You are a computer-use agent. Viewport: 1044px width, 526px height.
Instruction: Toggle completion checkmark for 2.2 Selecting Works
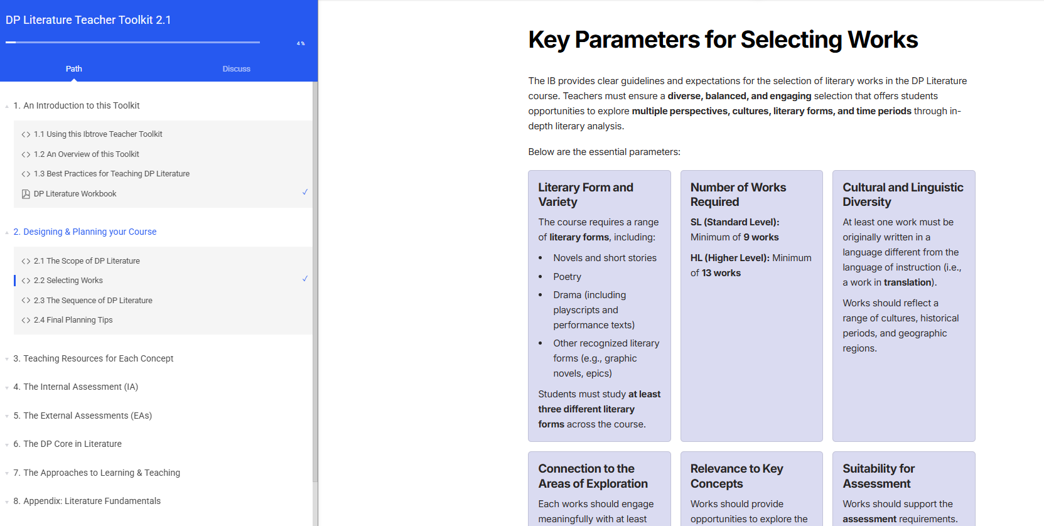click(x=305, y=279)
